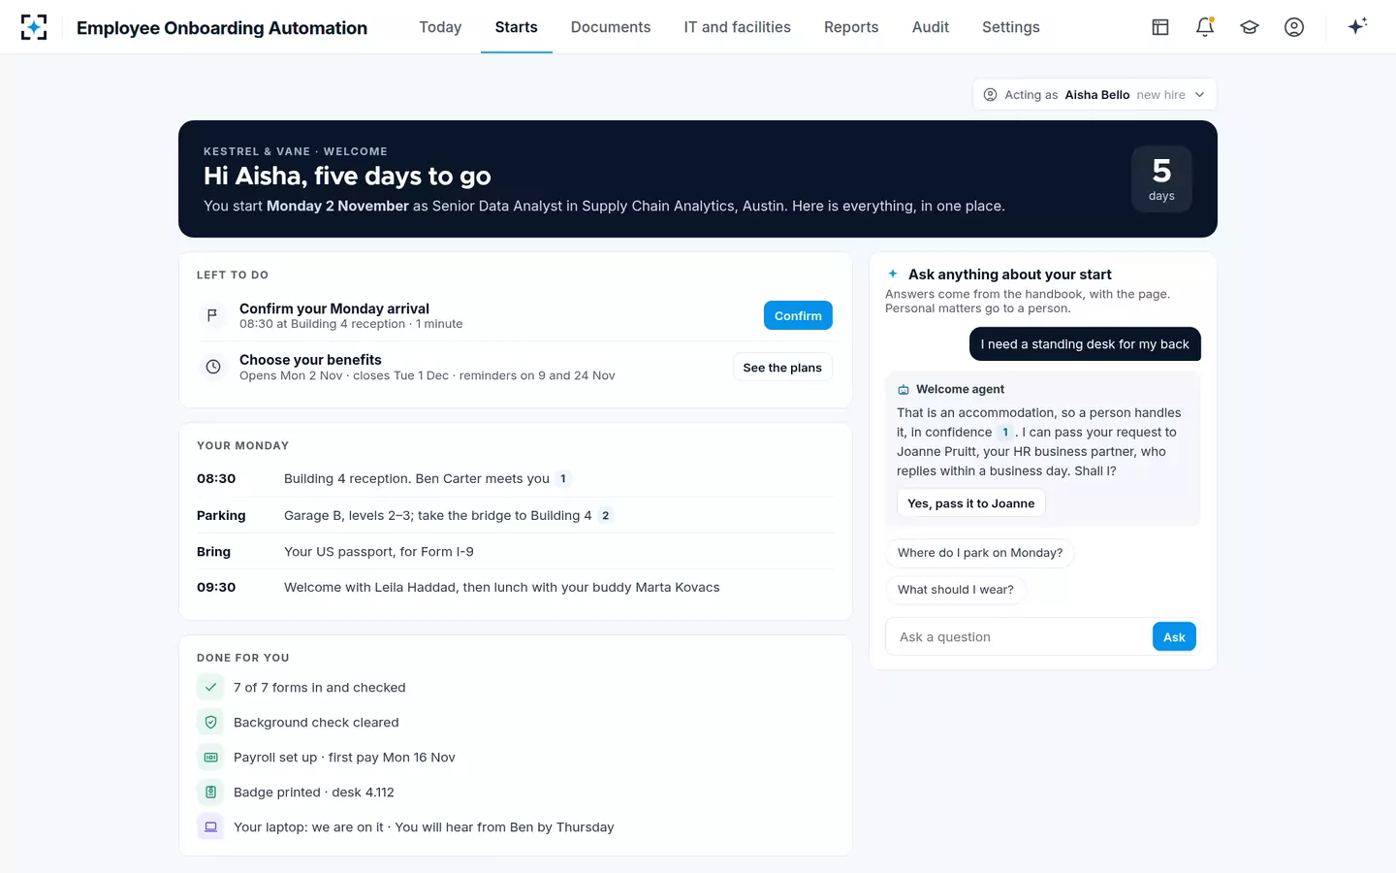
Task: Open notifications bell icon
Action: coord(1205,27)
